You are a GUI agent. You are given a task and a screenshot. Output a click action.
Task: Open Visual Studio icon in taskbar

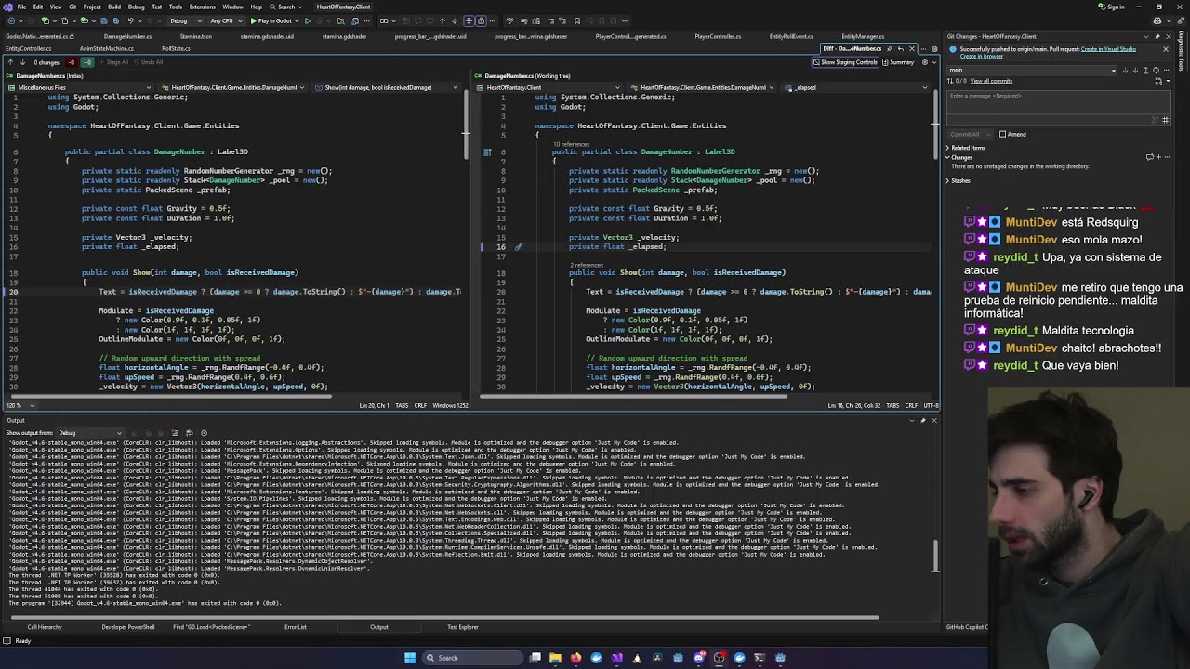coord(616,658)
